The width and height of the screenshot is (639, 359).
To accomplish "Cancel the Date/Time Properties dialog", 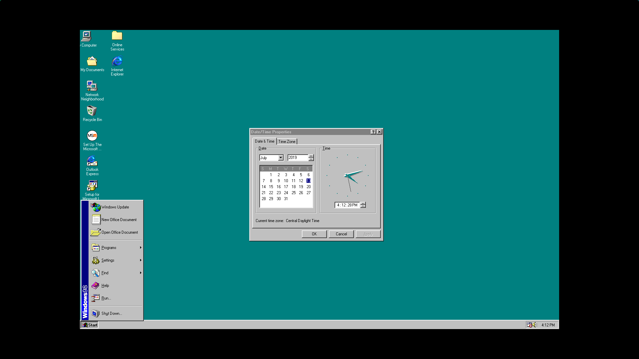I will point(341,234).
